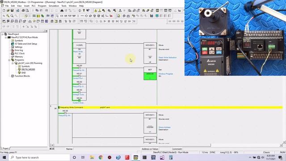Click the taskbar Type here to search box
This screenshot has height=161, width=286.
tap(39, 157)
